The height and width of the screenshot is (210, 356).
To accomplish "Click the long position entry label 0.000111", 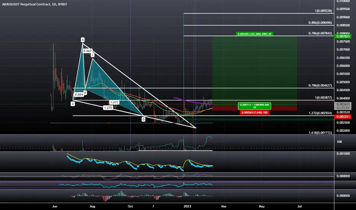I will [x=254, y=106].
